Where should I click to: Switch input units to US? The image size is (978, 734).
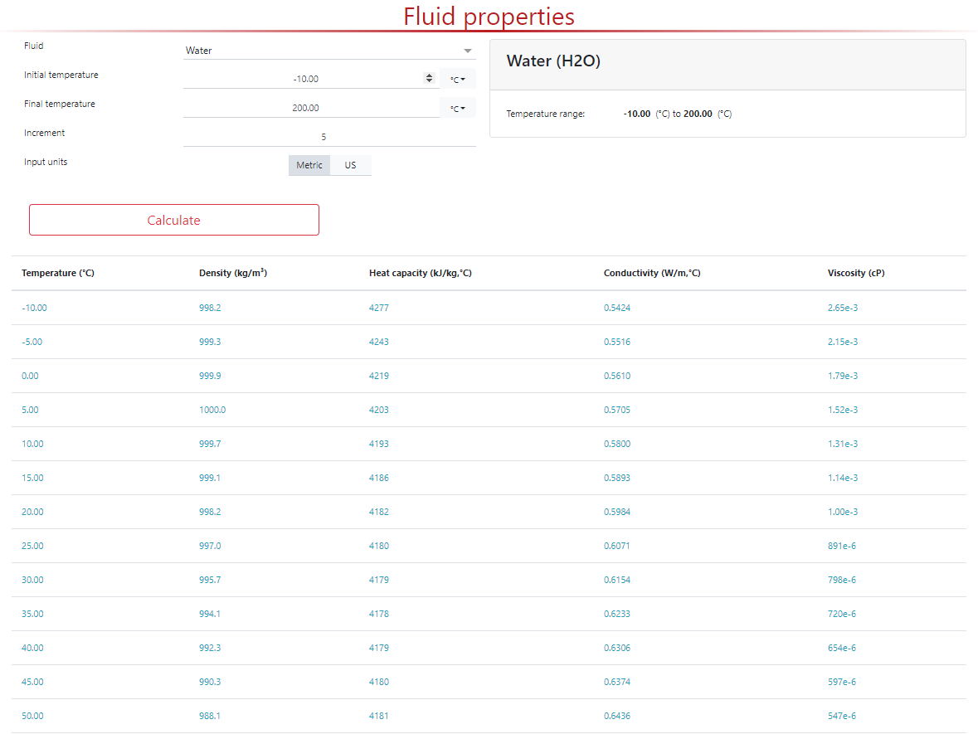[350, 165]
